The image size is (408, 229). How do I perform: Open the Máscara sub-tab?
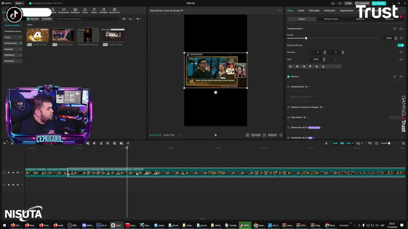click(360, 19)
